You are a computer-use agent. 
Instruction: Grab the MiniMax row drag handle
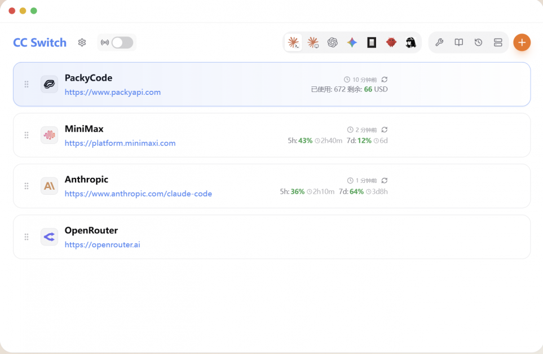coord(27,136)
